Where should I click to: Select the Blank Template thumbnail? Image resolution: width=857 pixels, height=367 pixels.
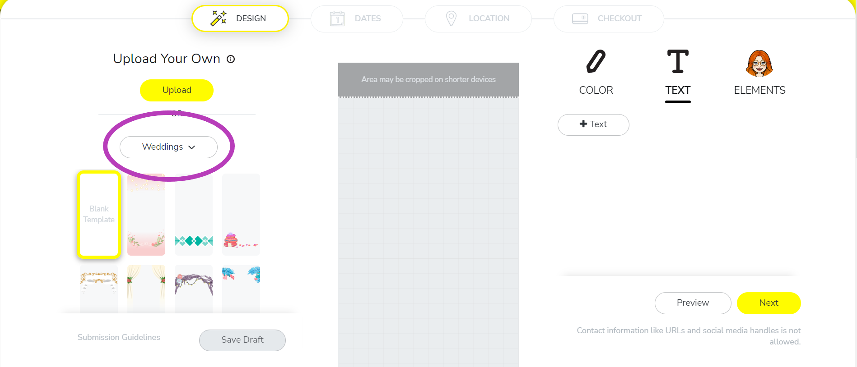99,215
